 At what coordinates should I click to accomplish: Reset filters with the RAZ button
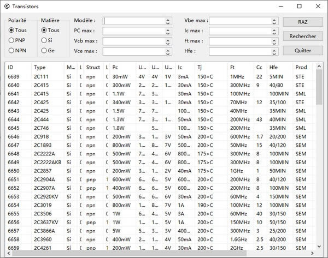[302, 22]
